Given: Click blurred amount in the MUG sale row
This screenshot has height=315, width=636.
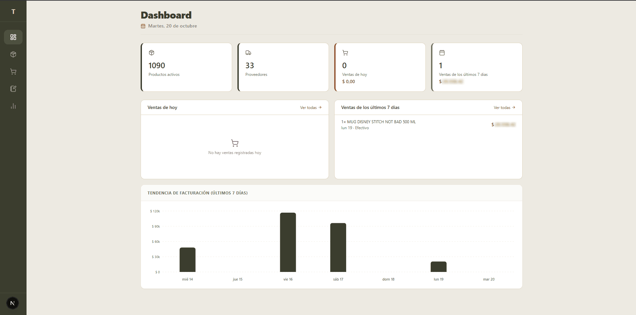Looking at the screenshot, I should coord(504,125).
